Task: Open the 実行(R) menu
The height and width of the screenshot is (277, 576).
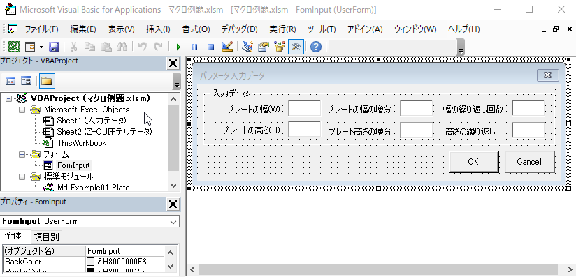Action: tap(282, 29)
